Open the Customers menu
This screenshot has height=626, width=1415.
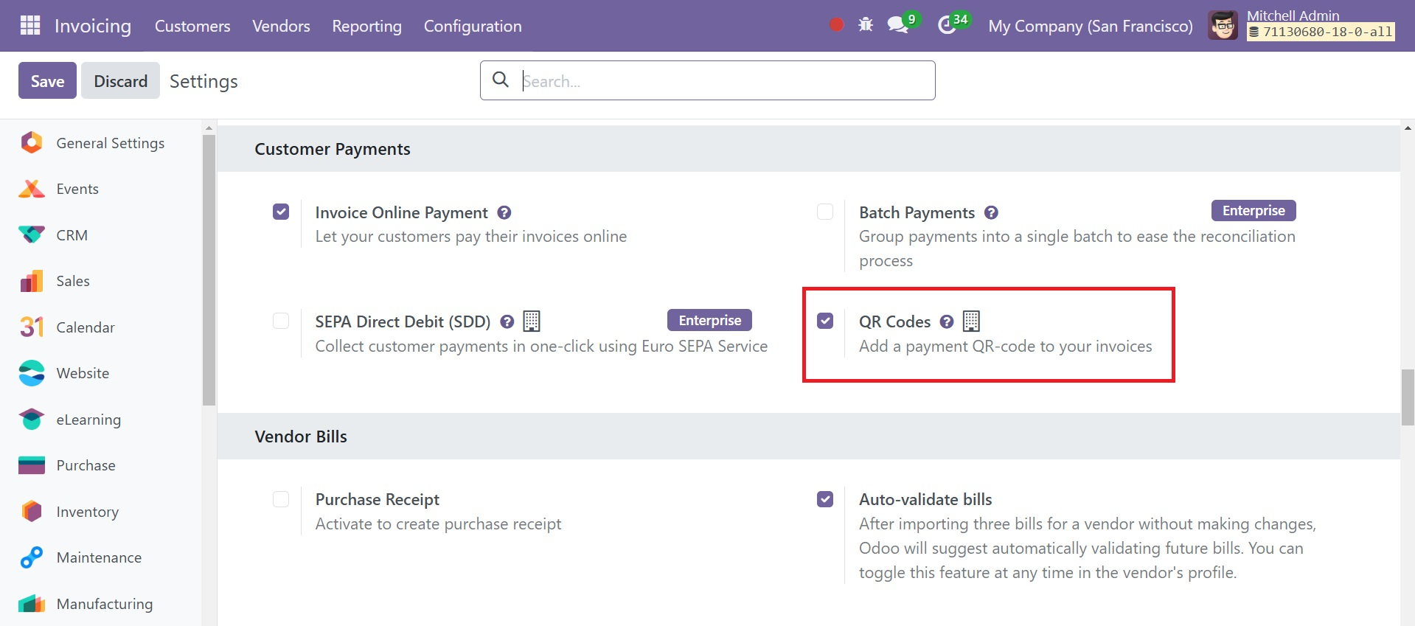click(x=192, y=26)
